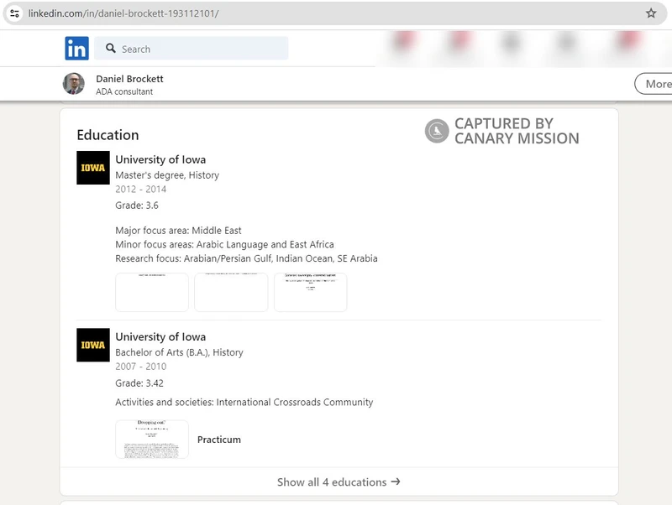Open second Master's attachment thumbnail
The height and width of the screenshot is (505, 672).
(x=231, y=292)
